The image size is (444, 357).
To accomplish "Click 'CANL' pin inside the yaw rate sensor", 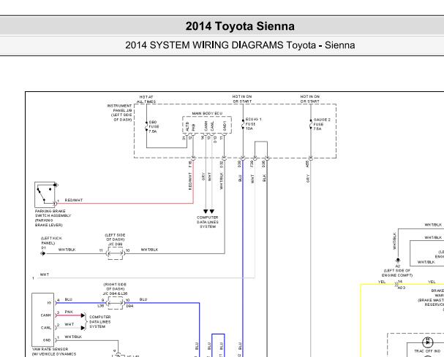I will click(x=46, y=328).
